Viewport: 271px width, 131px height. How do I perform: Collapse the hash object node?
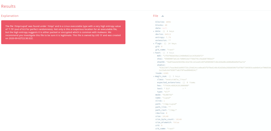pyautogui.click(x=153, y=53)
